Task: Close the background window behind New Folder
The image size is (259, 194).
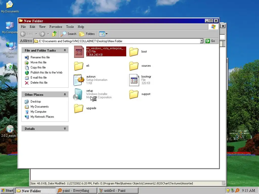Action: click(x=223, y=26)
